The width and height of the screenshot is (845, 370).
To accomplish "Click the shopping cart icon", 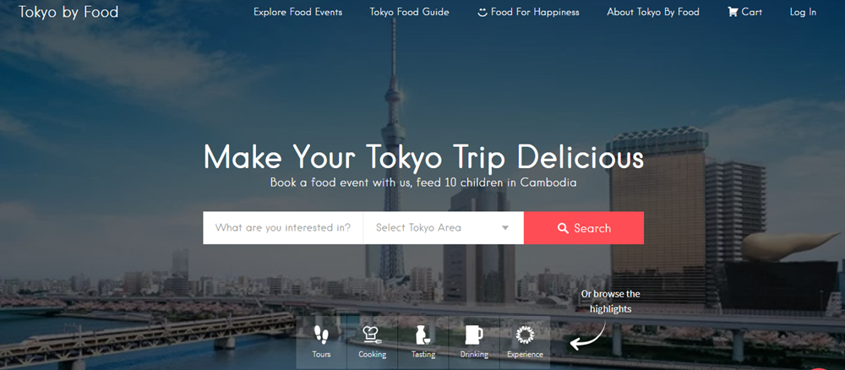I will tap(733, 11).
